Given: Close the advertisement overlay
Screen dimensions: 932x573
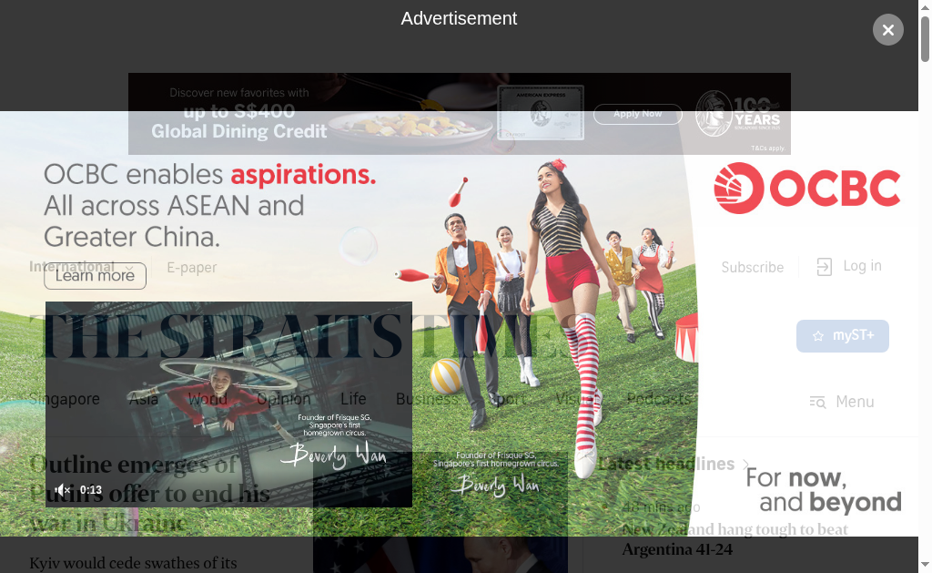Looking at the screenshot, I should 888,30.
